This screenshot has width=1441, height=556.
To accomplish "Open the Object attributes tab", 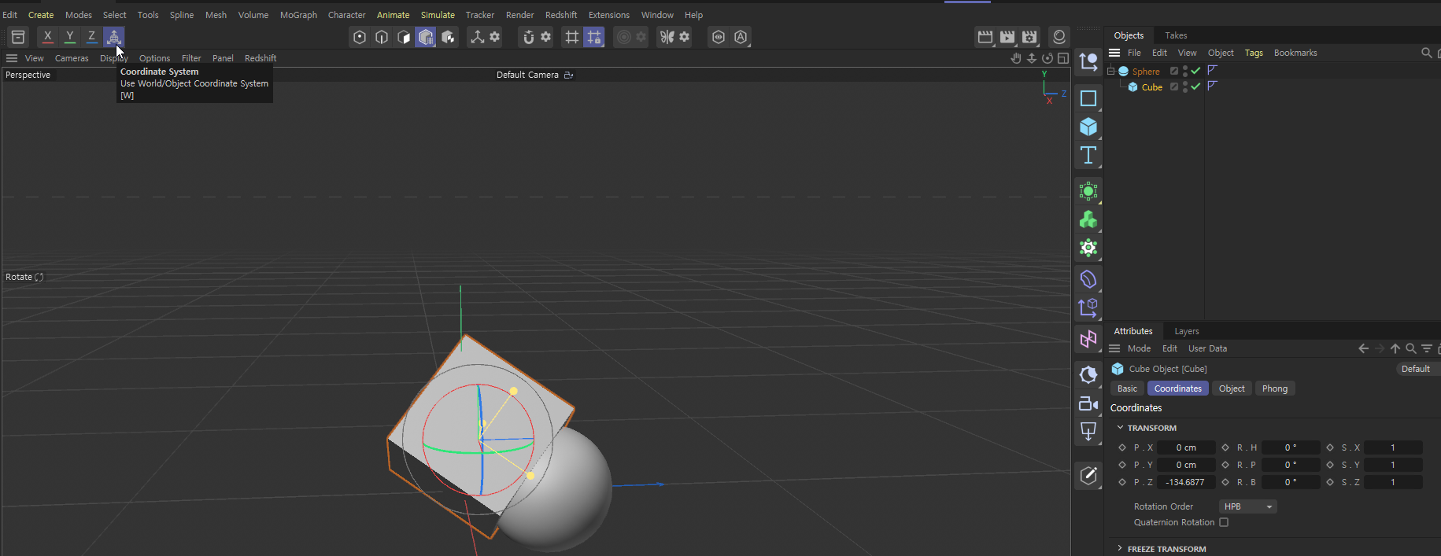I will [x=1232, y=388].
